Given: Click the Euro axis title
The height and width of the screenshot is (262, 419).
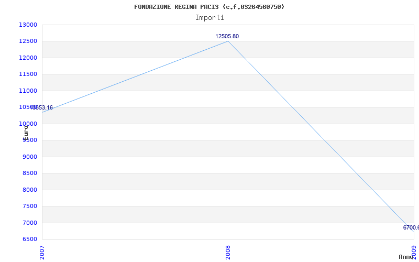Looking at the screenshot, I should pyautogui.click(x=26, y=133).
